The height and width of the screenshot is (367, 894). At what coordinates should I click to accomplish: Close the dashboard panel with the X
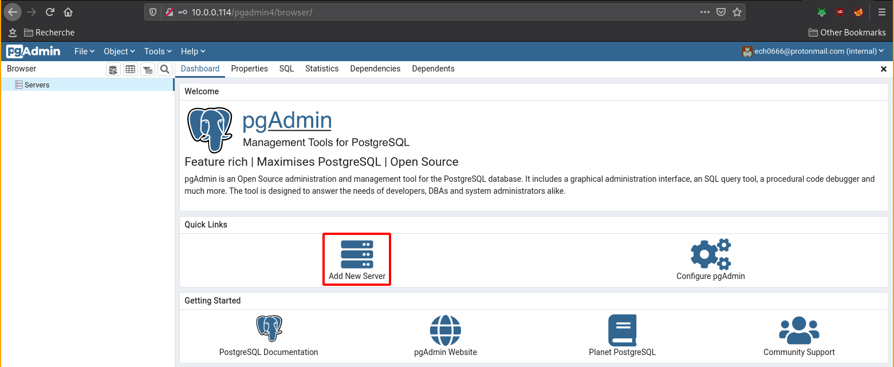click(884, 69)
